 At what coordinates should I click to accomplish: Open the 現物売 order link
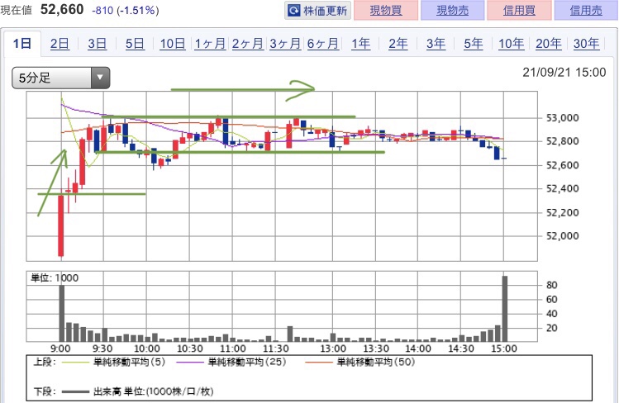point(452,10)
